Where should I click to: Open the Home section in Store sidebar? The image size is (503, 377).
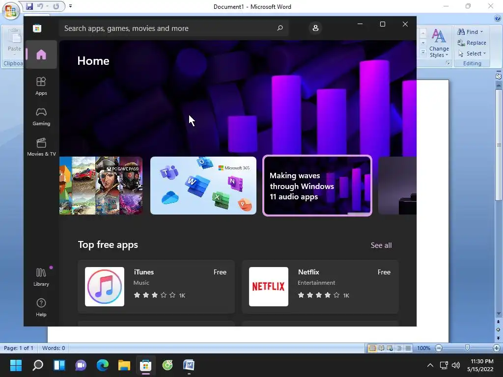point(41,54)
